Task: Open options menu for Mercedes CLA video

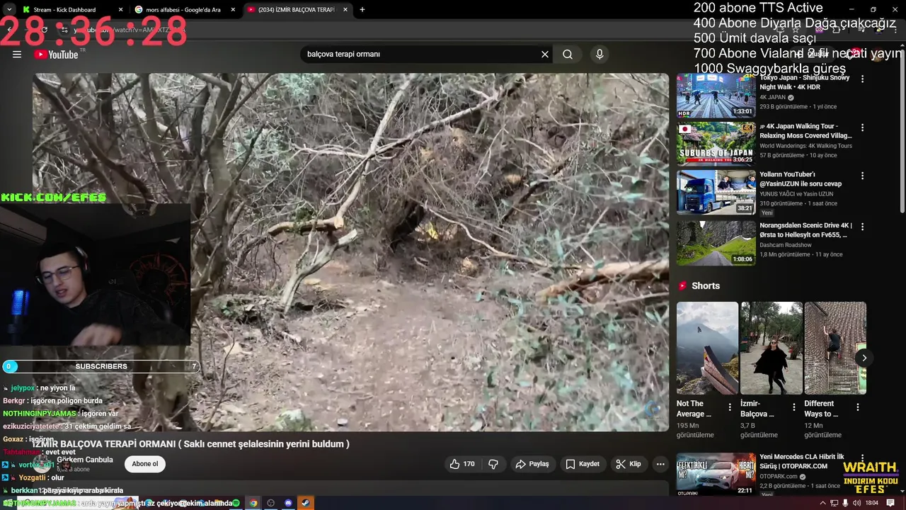Action: point(862,458)
